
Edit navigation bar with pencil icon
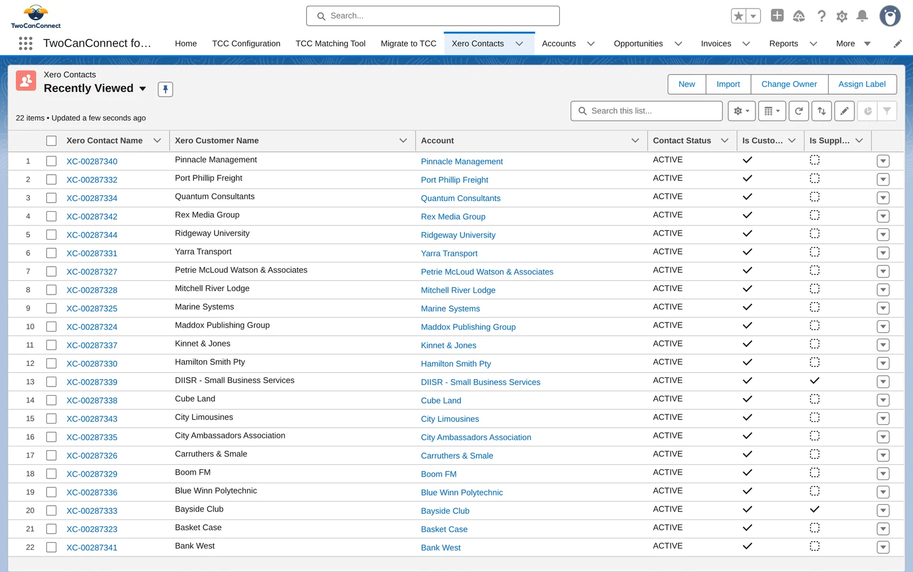tap(898, 43)
